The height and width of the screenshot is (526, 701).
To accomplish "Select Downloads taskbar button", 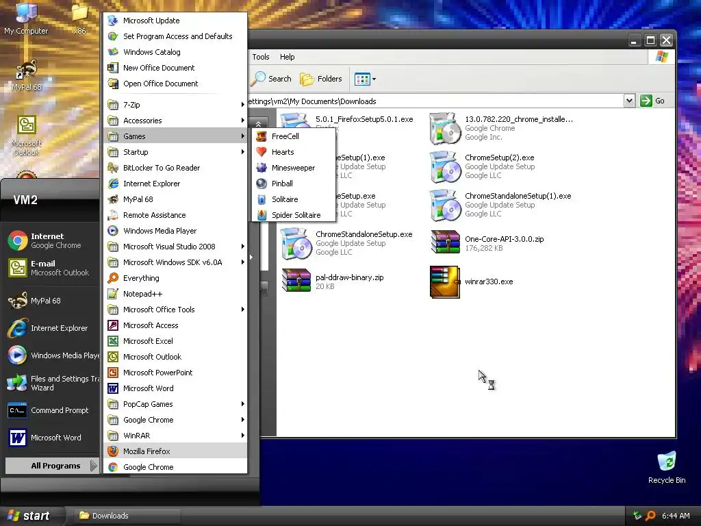I will (125, 516).
